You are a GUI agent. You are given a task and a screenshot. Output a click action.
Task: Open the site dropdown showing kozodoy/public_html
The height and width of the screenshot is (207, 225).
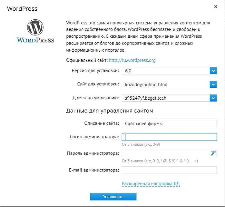pyautogui.click(x=165, y=84)
